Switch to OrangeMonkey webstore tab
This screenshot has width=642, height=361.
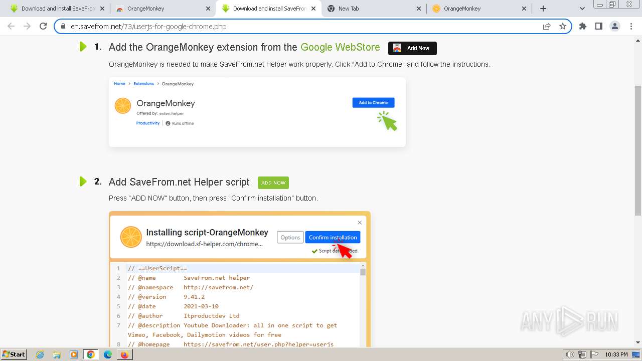[163, 9]
